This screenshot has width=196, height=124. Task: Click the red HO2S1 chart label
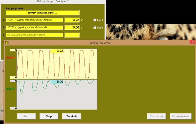(10, 58)
